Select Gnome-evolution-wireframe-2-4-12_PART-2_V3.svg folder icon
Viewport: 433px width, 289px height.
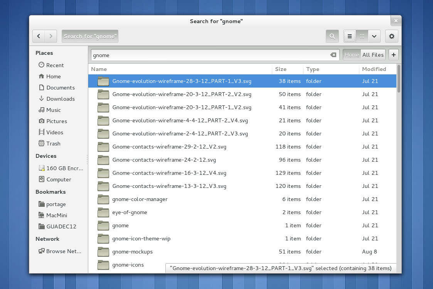point(103,134)
